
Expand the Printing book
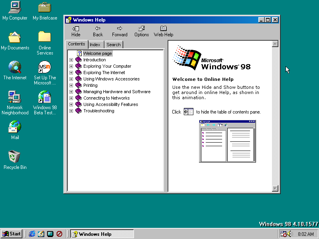tap(71, 85)
